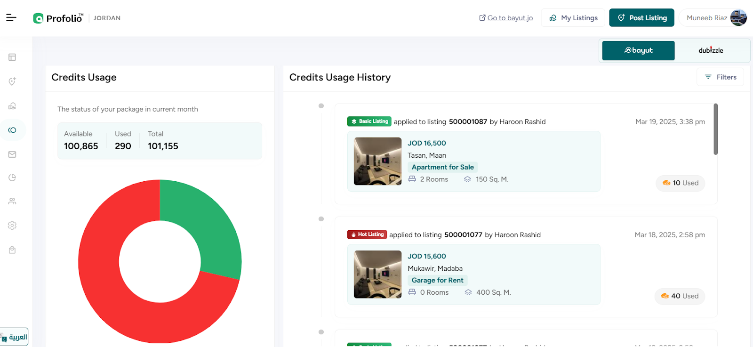Click the Used 290 value

tap(123, 146)
